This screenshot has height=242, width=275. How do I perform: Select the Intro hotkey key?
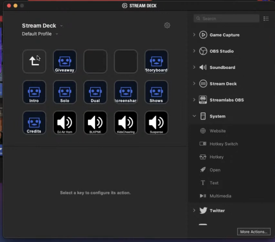(x=34, y=92)
